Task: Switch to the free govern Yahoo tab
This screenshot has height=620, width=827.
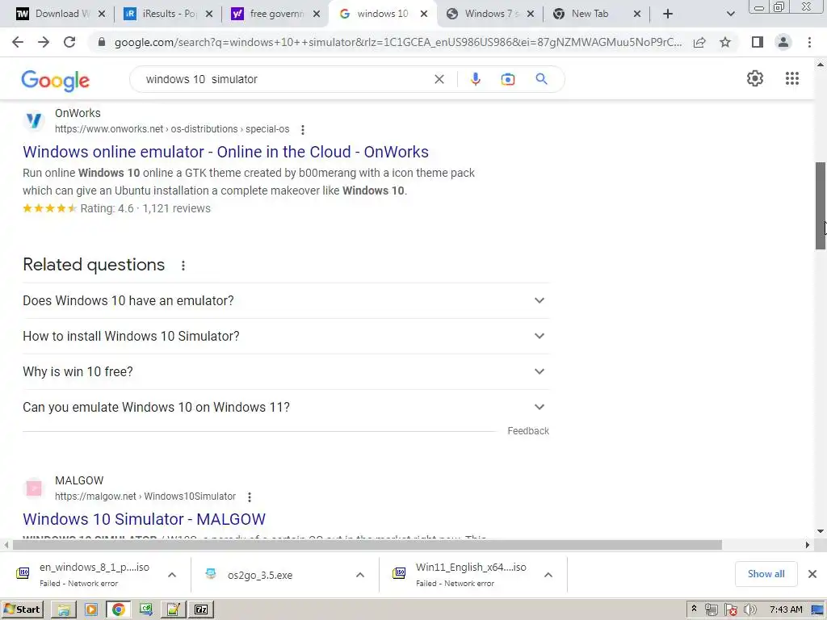Action: 276,14
